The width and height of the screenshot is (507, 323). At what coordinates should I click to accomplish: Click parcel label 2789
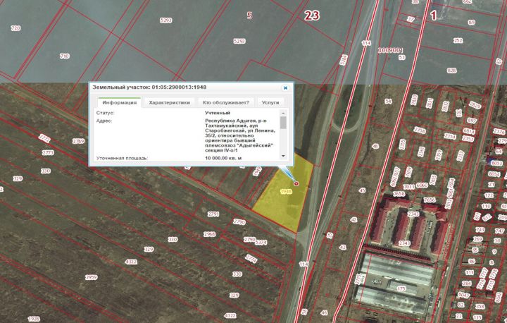(x=78, y=141)
